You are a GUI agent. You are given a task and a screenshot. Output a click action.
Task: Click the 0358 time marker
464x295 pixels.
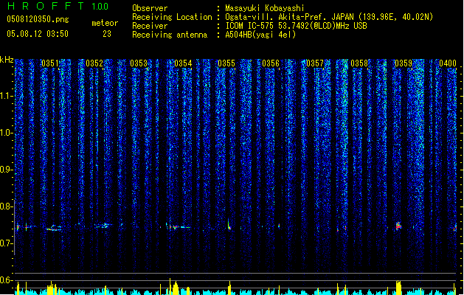359,63
